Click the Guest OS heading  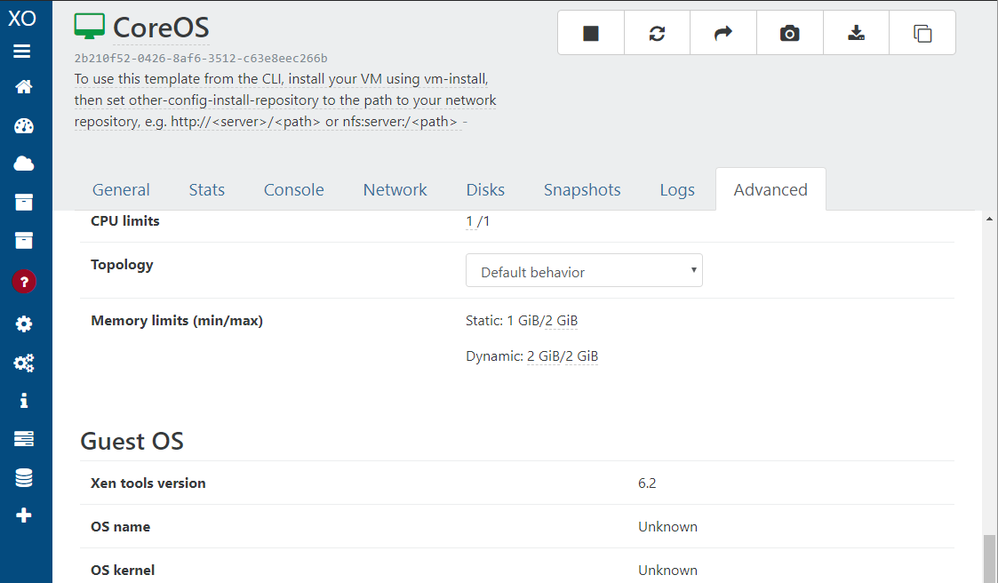(132, 441)
